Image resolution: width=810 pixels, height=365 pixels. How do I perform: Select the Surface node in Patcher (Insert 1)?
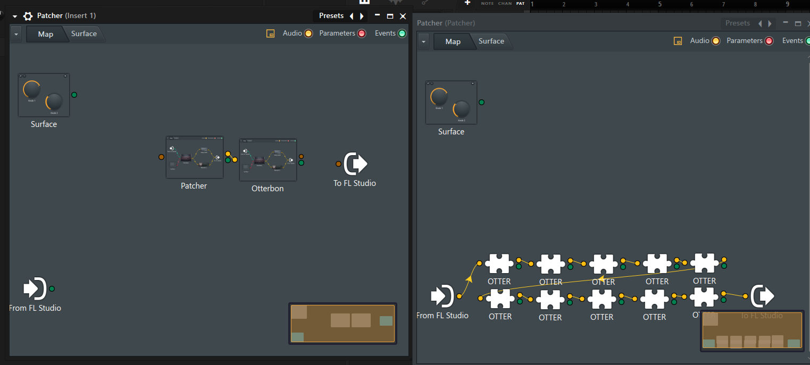coord(44,95)
